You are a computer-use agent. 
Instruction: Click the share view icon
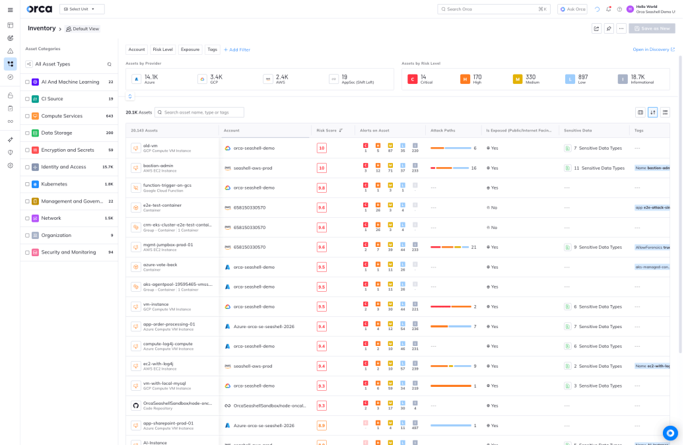click(x=597, y=28)
